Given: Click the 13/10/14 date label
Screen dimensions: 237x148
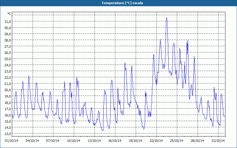Looking at the screenshot, I should [x=94, y=141].
